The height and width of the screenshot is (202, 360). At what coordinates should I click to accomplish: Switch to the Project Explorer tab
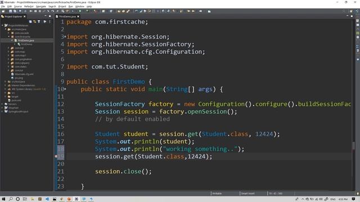pyautogui.click(x=13, y=16)
